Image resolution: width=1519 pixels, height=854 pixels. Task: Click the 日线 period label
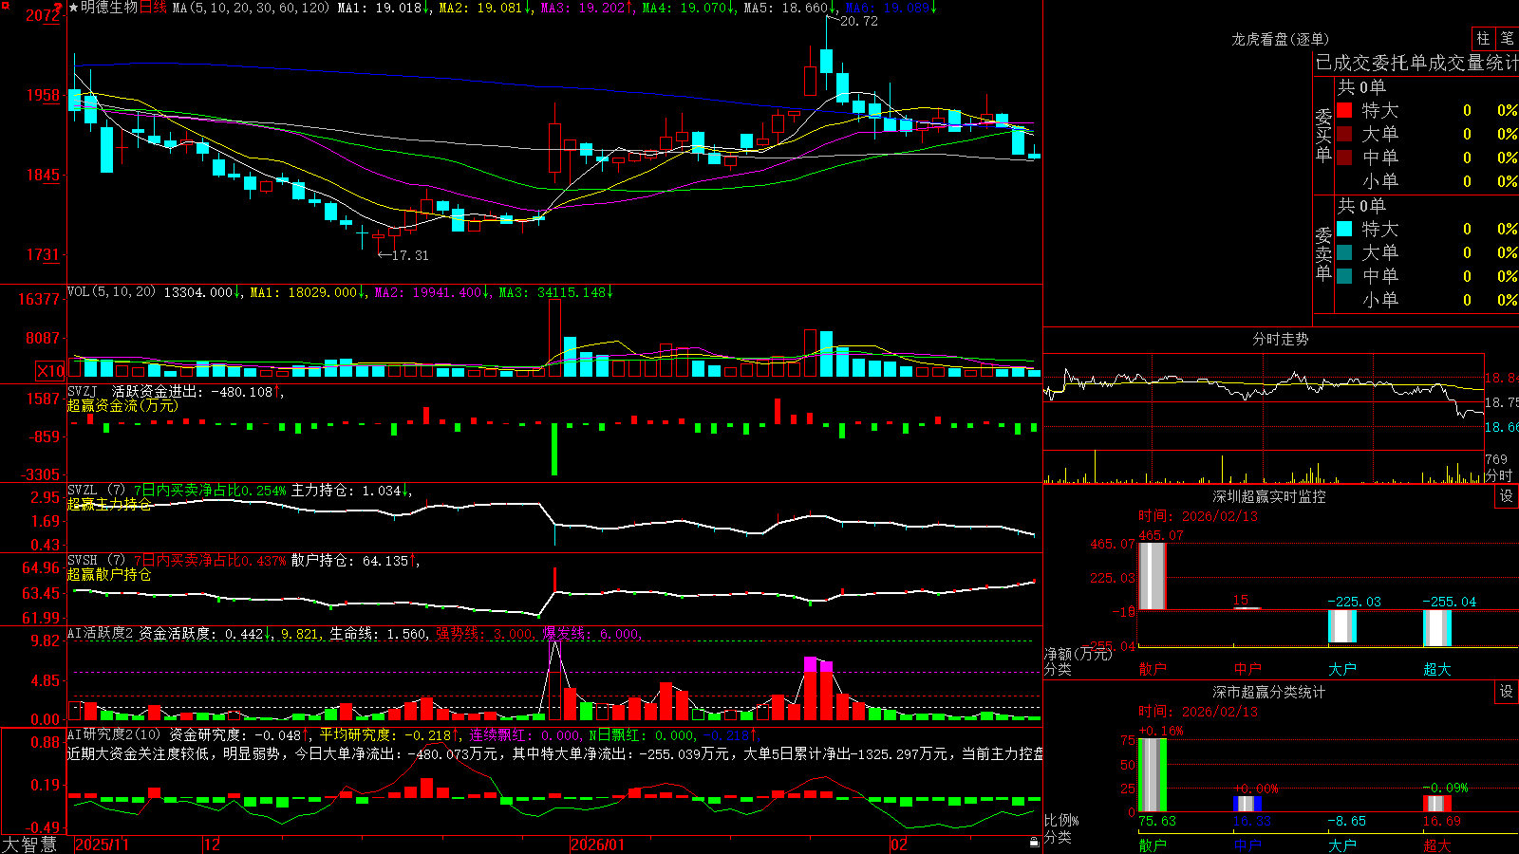click(x=153, y=8)
